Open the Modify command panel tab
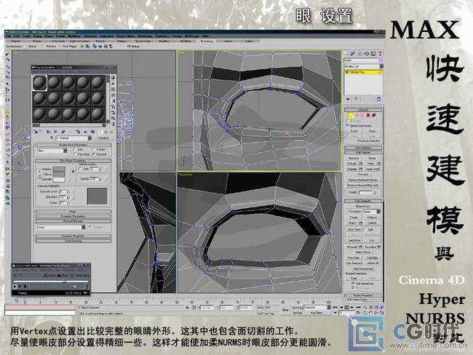The width and height of the screenshot is (473, 355). click(353, 54)
